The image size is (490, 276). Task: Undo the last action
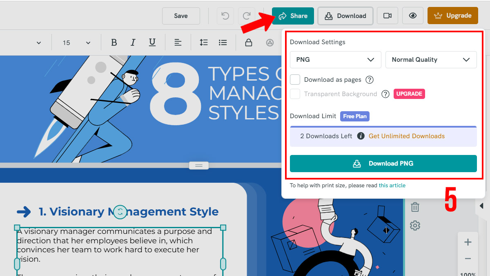pos(225,16)
